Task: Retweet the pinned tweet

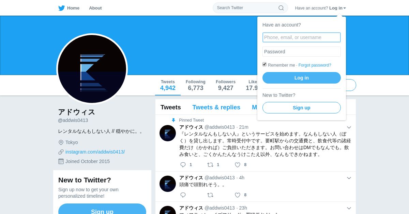Action: point(210,165)
